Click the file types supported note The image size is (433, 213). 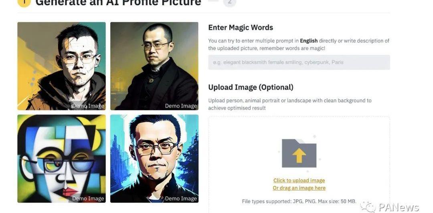point(299,201)
